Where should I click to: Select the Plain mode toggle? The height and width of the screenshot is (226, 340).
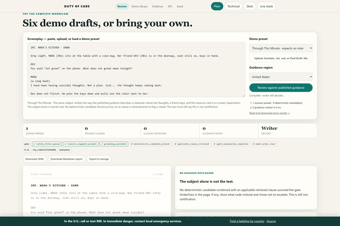click(x=217, y=6)
